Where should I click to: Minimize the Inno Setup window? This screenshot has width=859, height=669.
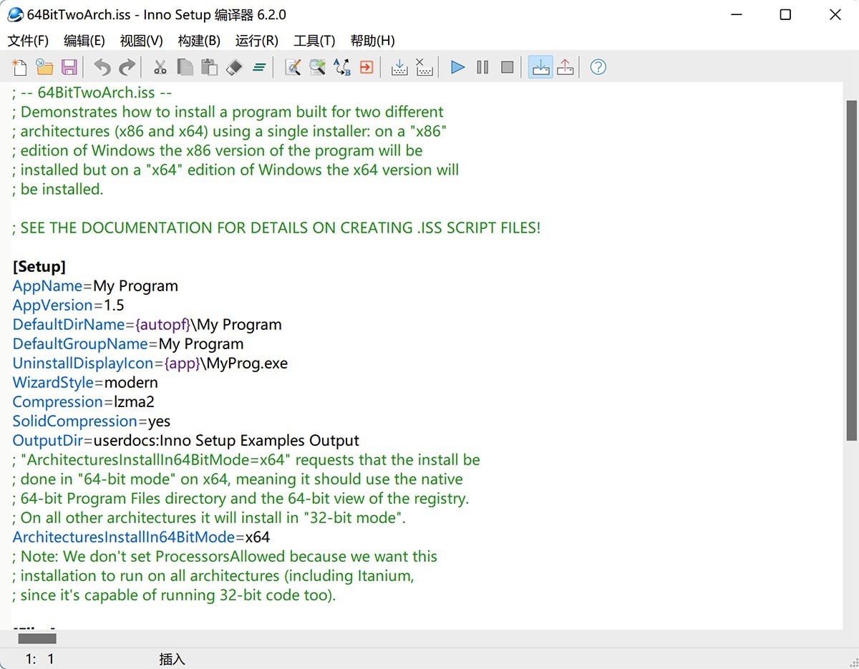tap(735, 14)
